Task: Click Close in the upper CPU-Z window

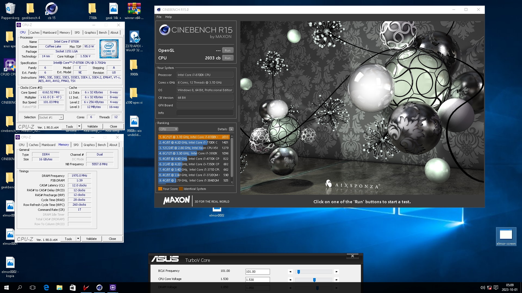Action: pyautogui.click(x=113, y=126)
